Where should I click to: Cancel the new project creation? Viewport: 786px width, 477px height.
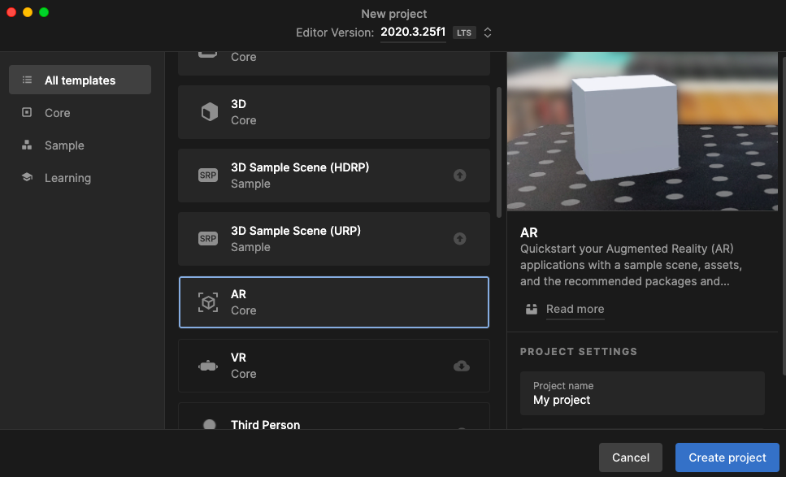(630, 457)
